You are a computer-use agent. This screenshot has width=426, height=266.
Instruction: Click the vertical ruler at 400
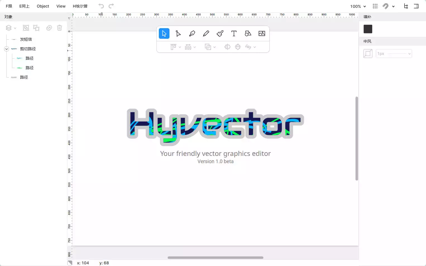tap(70, 143)
